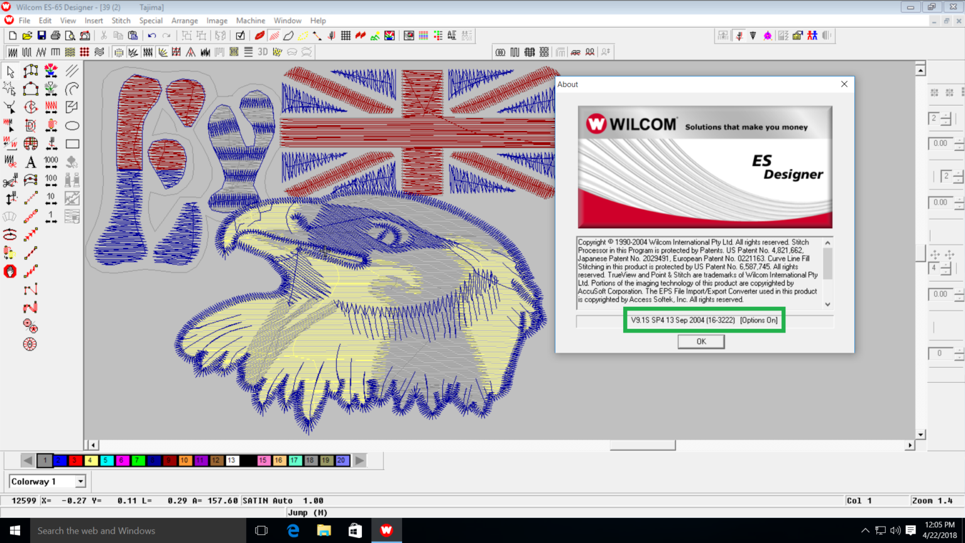Viewport: 965px width, 543px height.
Task: Click the 3D stitch effect icon
Action: click(263, 52)
